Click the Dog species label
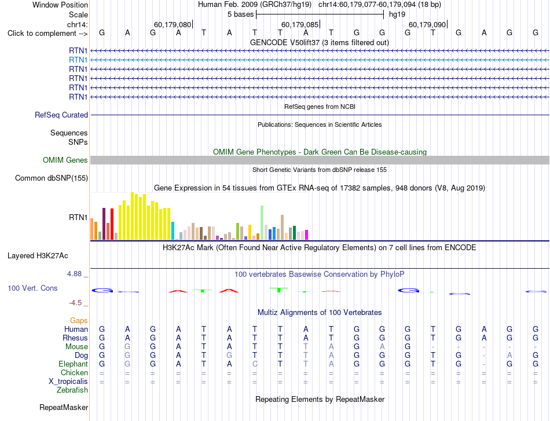This screenshot has width=550, height=421. [x=81, y=356]
